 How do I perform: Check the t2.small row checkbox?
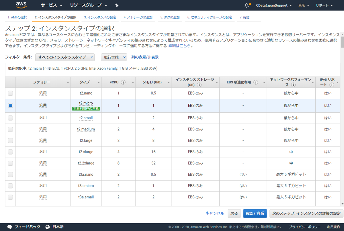click(10, 118)
